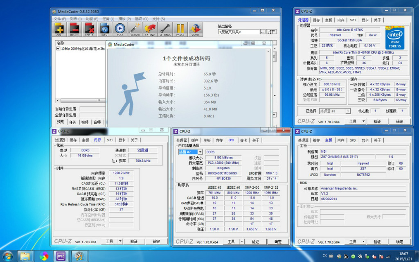Screen dimensions: 419x262
Task: Select the 音频 tab in MediaCoder
Action: coord(97,122)
